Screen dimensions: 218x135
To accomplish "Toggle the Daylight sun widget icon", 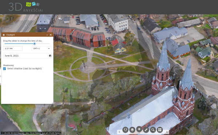I will 139,130.
